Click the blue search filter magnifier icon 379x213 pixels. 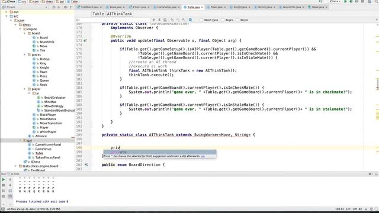pos(191,20)
